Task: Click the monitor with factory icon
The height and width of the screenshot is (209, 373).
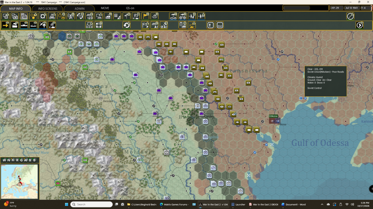Action: point(99,16)
